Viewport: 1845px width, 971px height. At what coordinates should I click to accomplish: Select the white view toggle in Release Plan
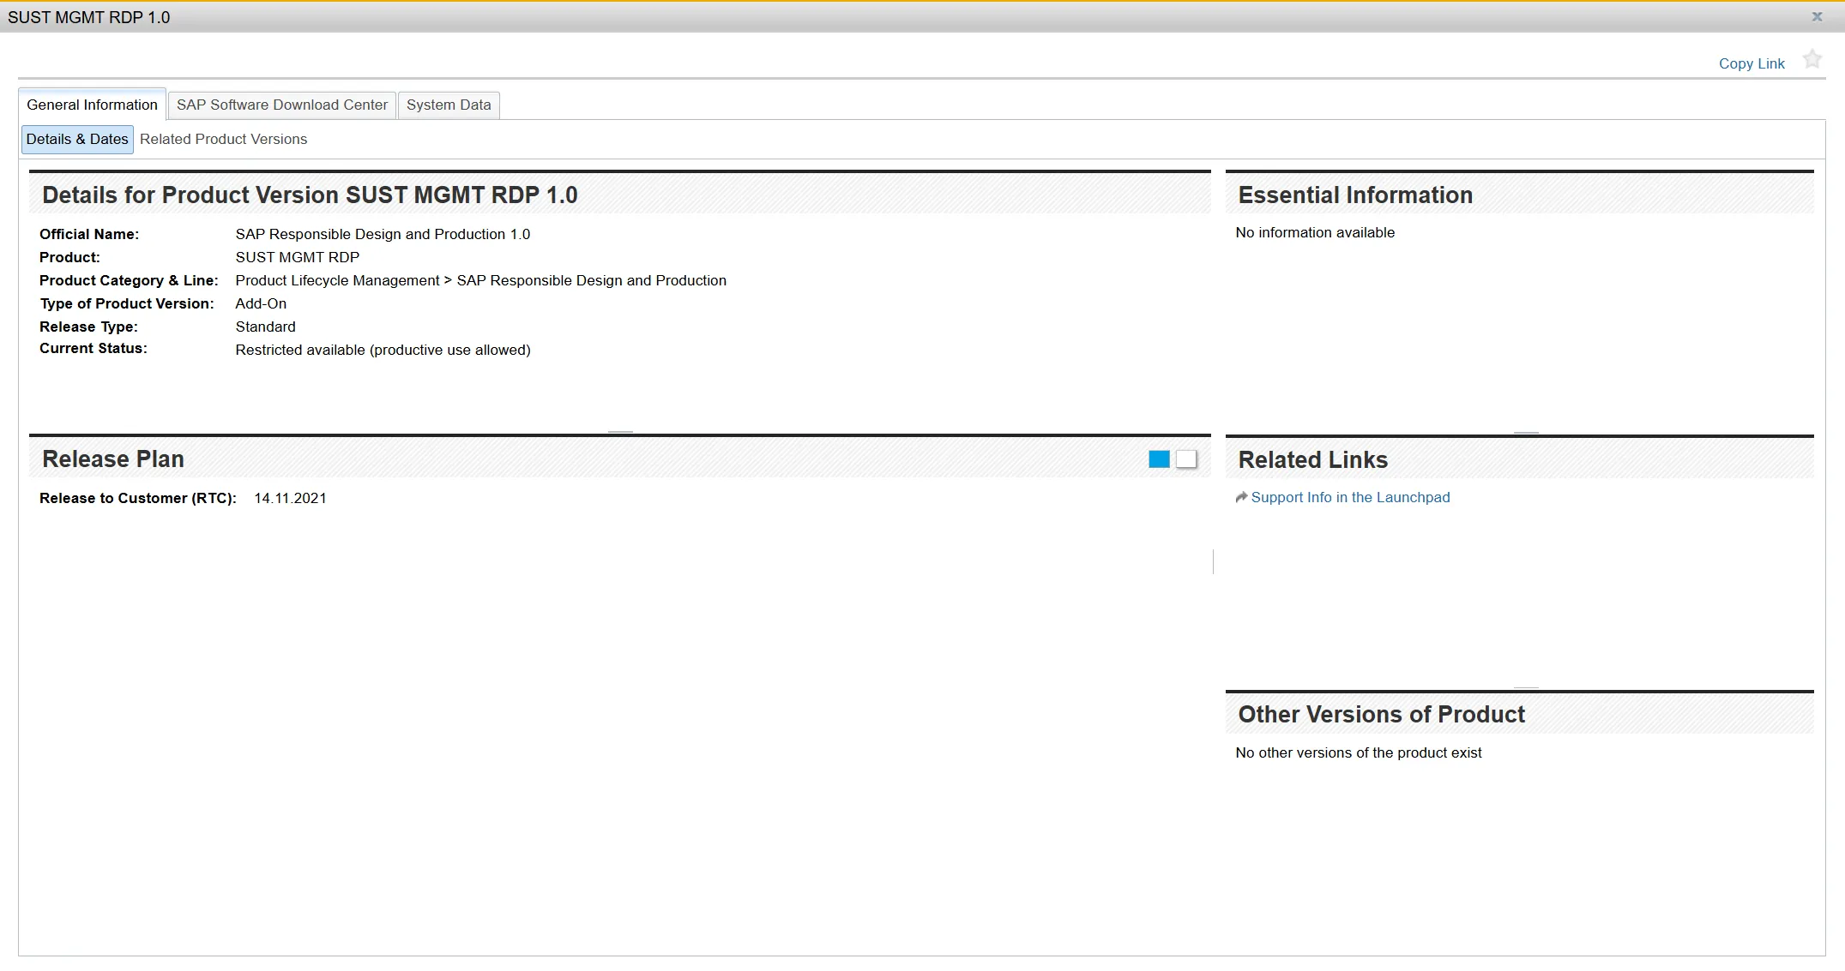pos(1186,460)
